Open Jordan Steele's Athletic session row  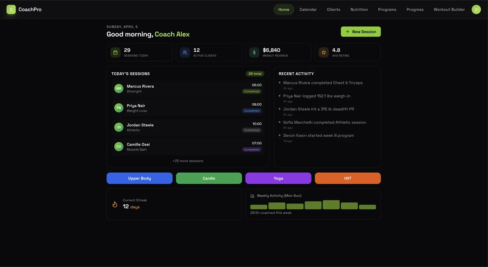(x=188, y=127)
